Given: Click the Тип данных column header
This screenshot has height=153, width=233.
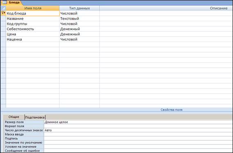Looking at the screenshot, I should (x=79, y=8).
